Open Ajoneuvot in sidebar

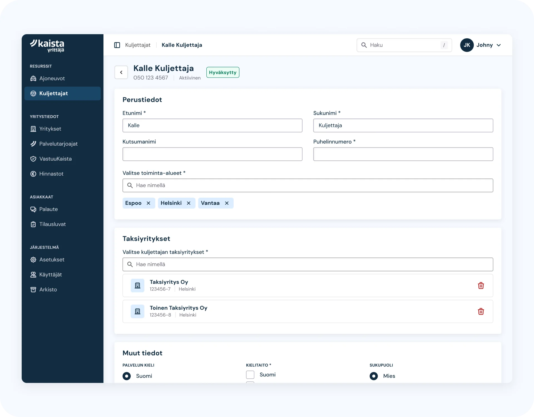52,78
